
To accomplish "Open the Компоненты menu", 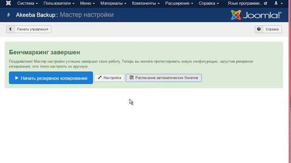I will [145, 3].
